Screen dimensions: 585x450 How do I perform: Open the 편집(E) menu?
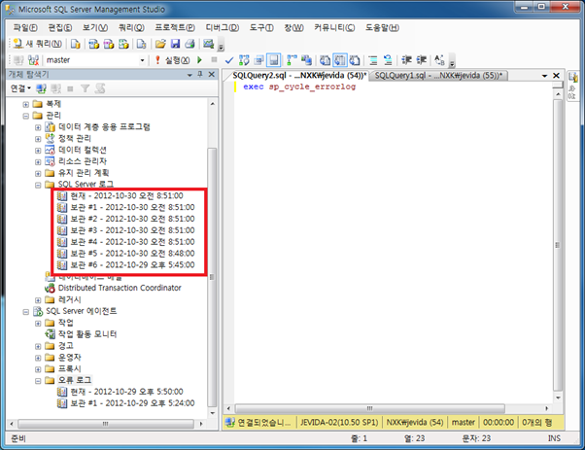click(60, 27)
